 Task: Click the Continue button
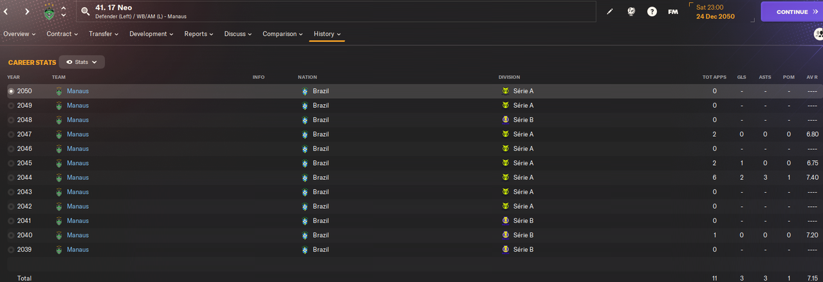pyautogui.click(x=791, y=12)
